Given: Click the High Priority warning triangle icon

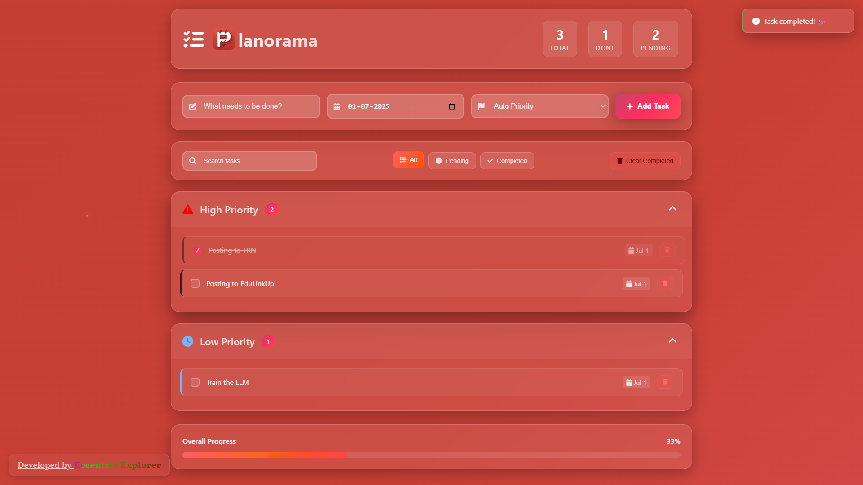Looking at the screenshot, I should 188,210.
